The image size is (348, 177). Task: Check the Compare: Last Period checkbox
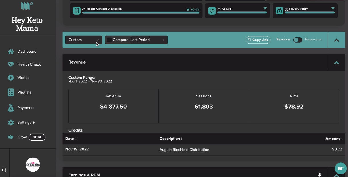(109, 40)
